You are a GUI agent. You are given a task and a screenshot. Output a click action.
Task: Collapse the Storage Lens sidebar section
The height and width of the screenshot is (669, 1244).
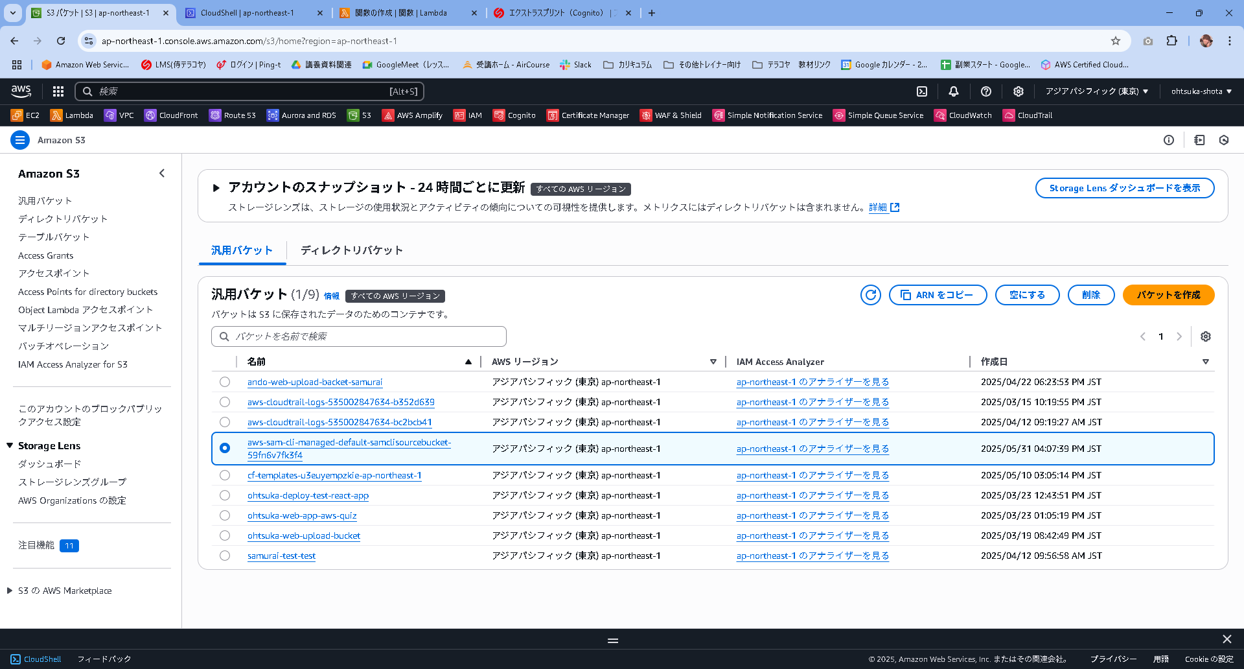coord(8,445)
